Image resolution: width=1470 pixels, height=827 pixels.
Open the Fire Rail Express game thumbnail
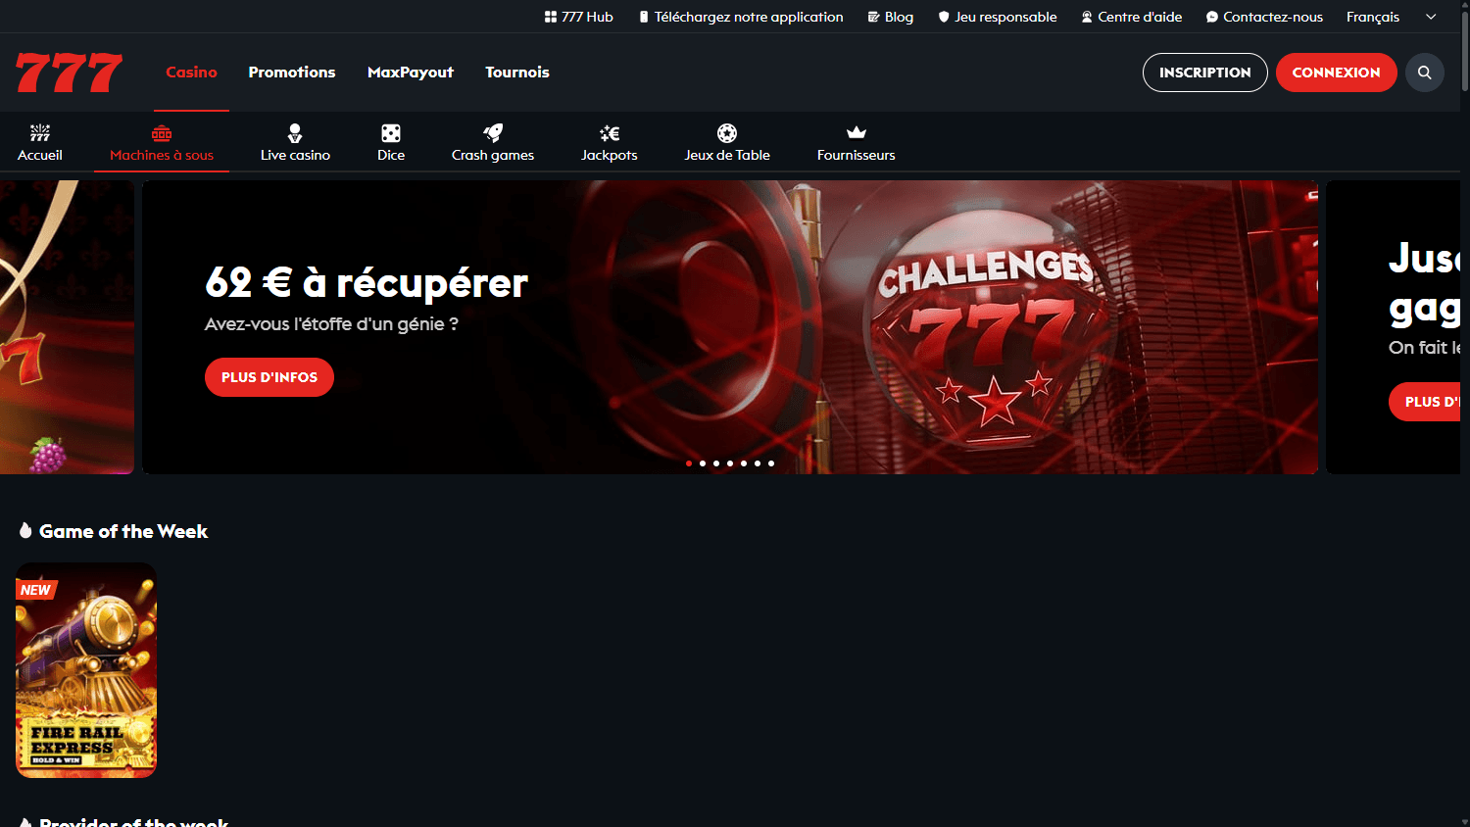[x=86, y=670]
